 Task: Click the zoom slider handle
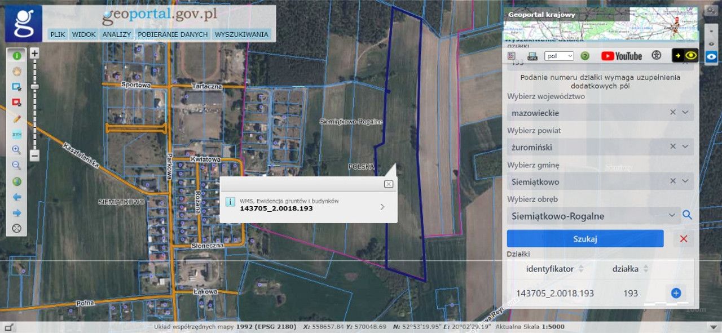[x=34, y=87]
